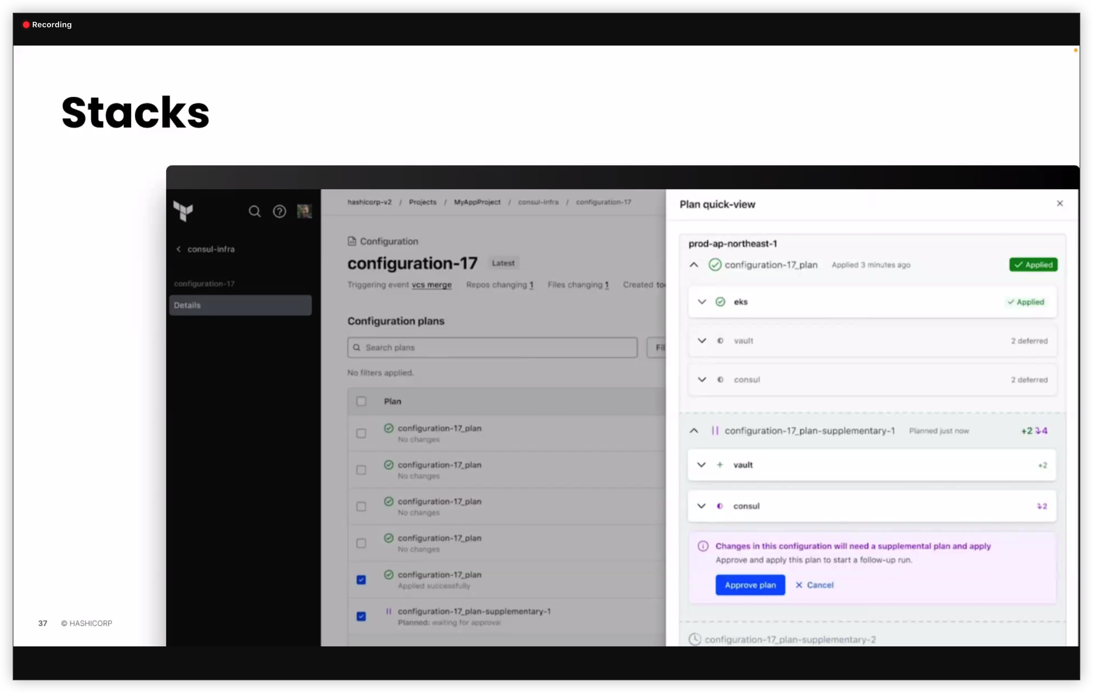This screenshot has height=693, width=1093.
Task: Uncheck the Applied successfully plan checkbox
Action: [x=361, y=580]
